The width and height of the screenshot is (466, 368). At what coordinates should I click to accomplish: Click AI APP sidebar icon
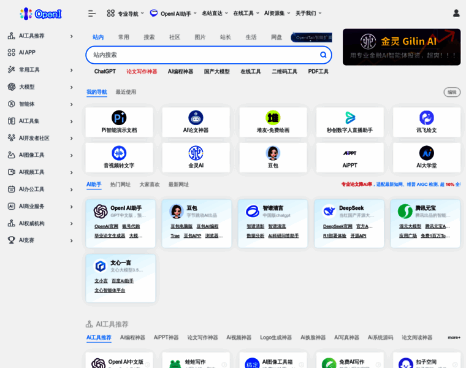[x=11, y=53]
